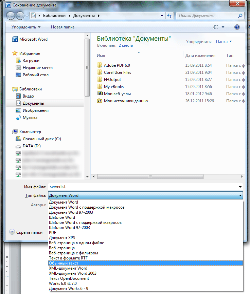Screen dimensions: 250x294
Task: Choose XML-документ Word 2003 file type
Action: point(145,273)
